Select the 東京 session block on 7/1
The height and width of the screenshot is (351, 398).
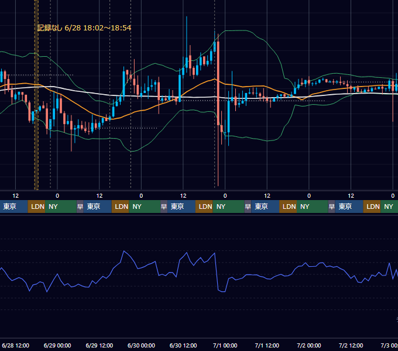(265, 207)
